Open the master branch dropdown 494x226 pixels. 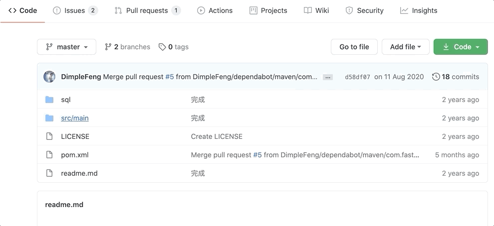coord(66,47)
